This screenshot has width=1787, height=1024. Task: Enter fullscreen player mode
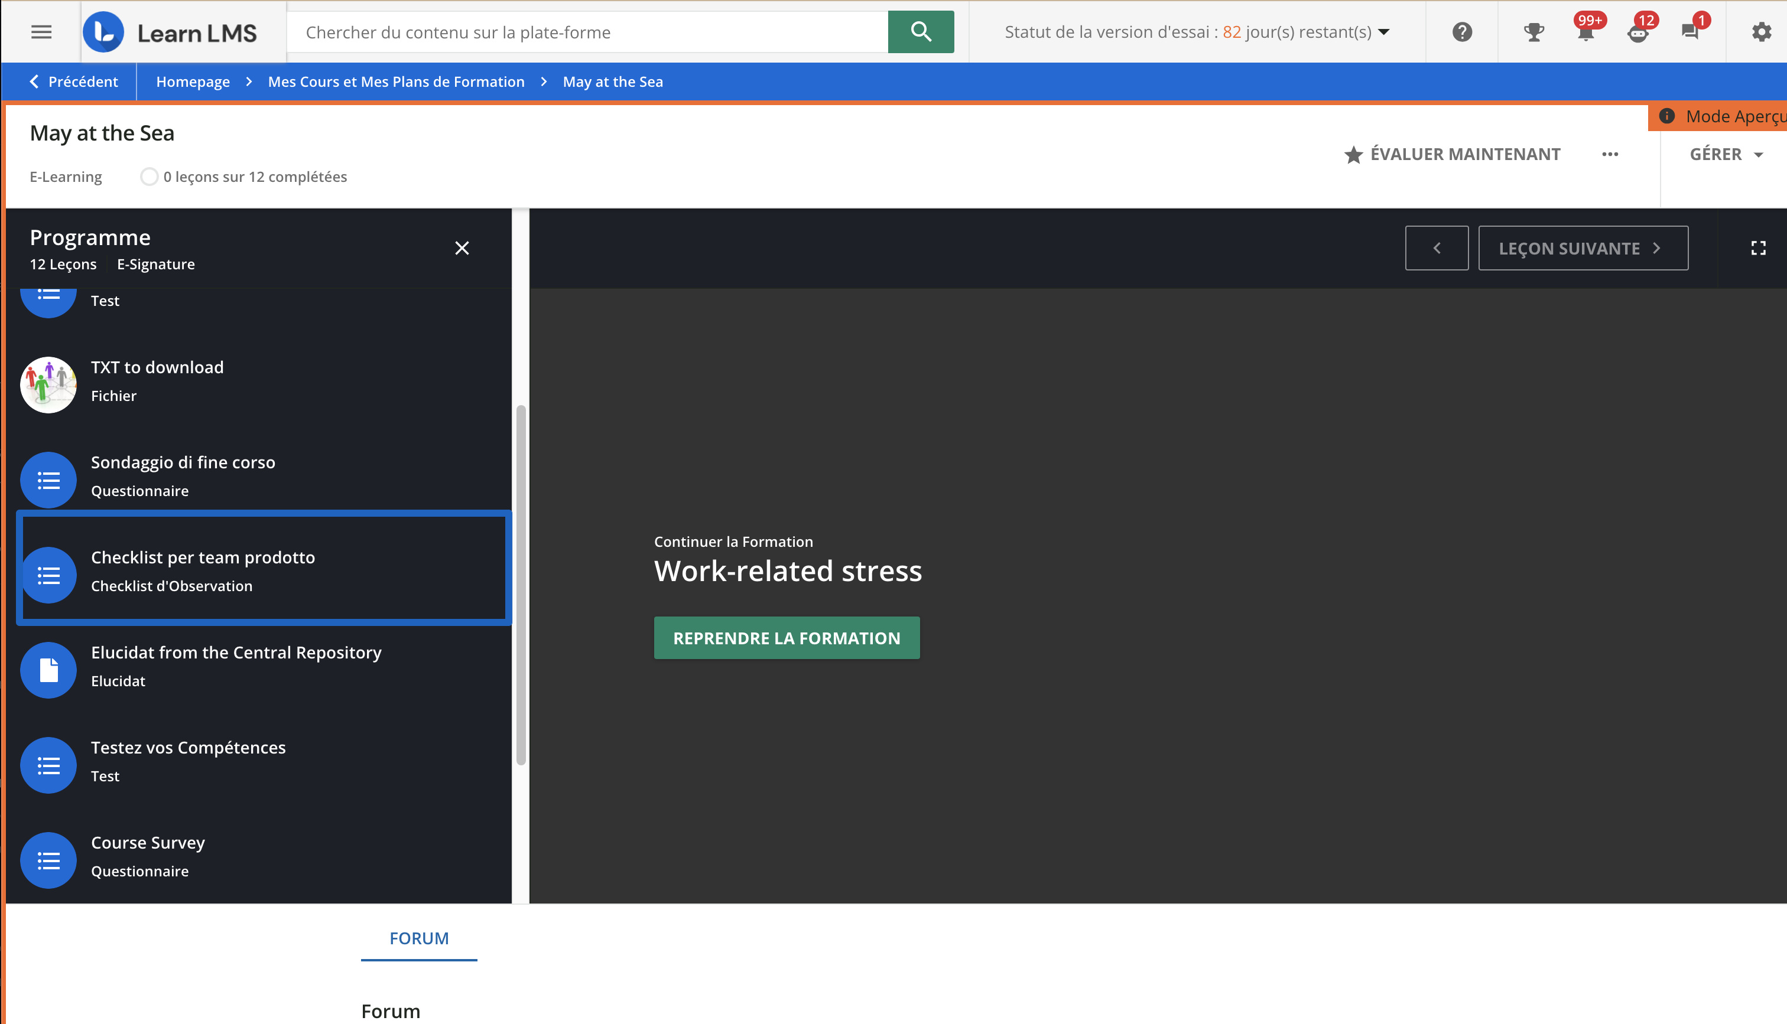1758,248
